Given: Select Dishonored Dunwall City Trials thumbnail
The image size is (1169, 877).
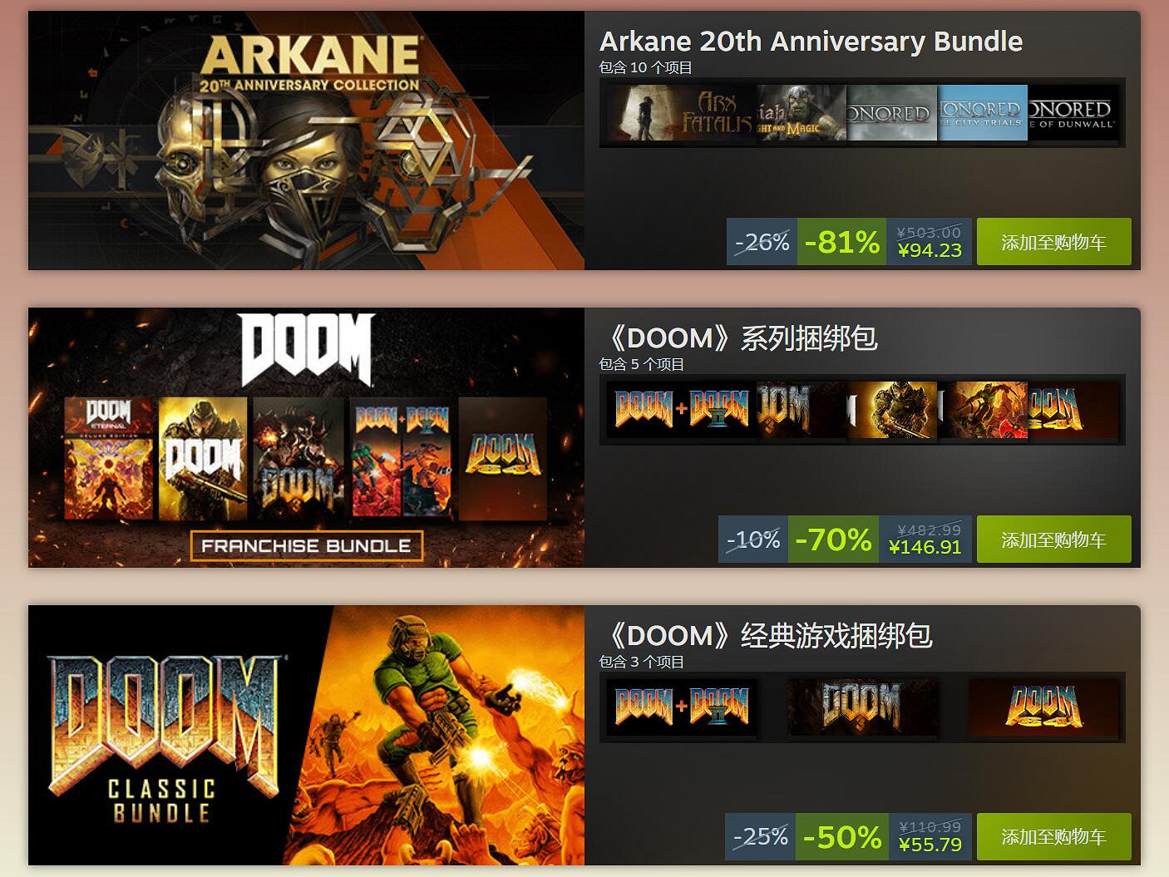Looking at the screenshot, I should coord(983,113).
